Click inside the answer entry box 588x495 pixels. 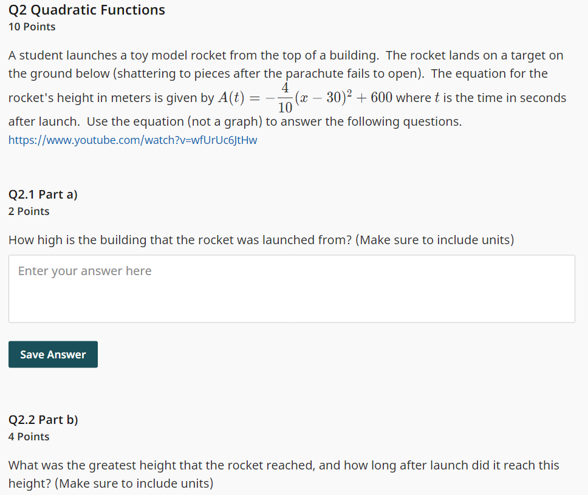coord(292,288)
